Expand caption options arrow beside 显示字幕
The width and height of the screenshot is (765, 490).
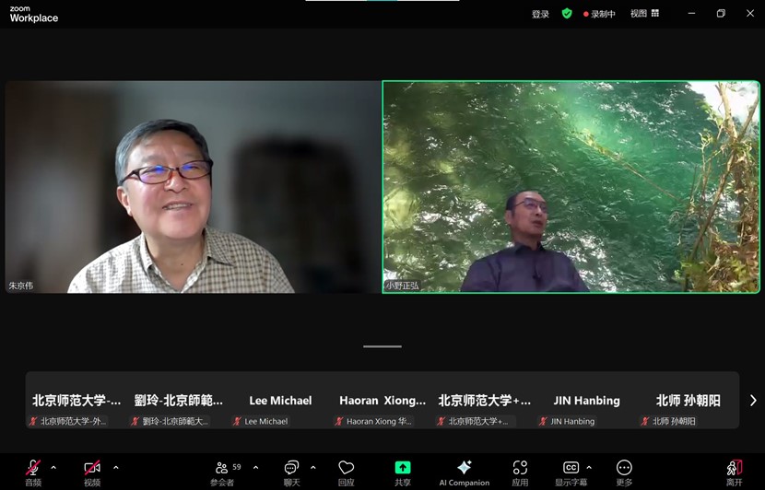pyautogui.click(x=589, y=468)
